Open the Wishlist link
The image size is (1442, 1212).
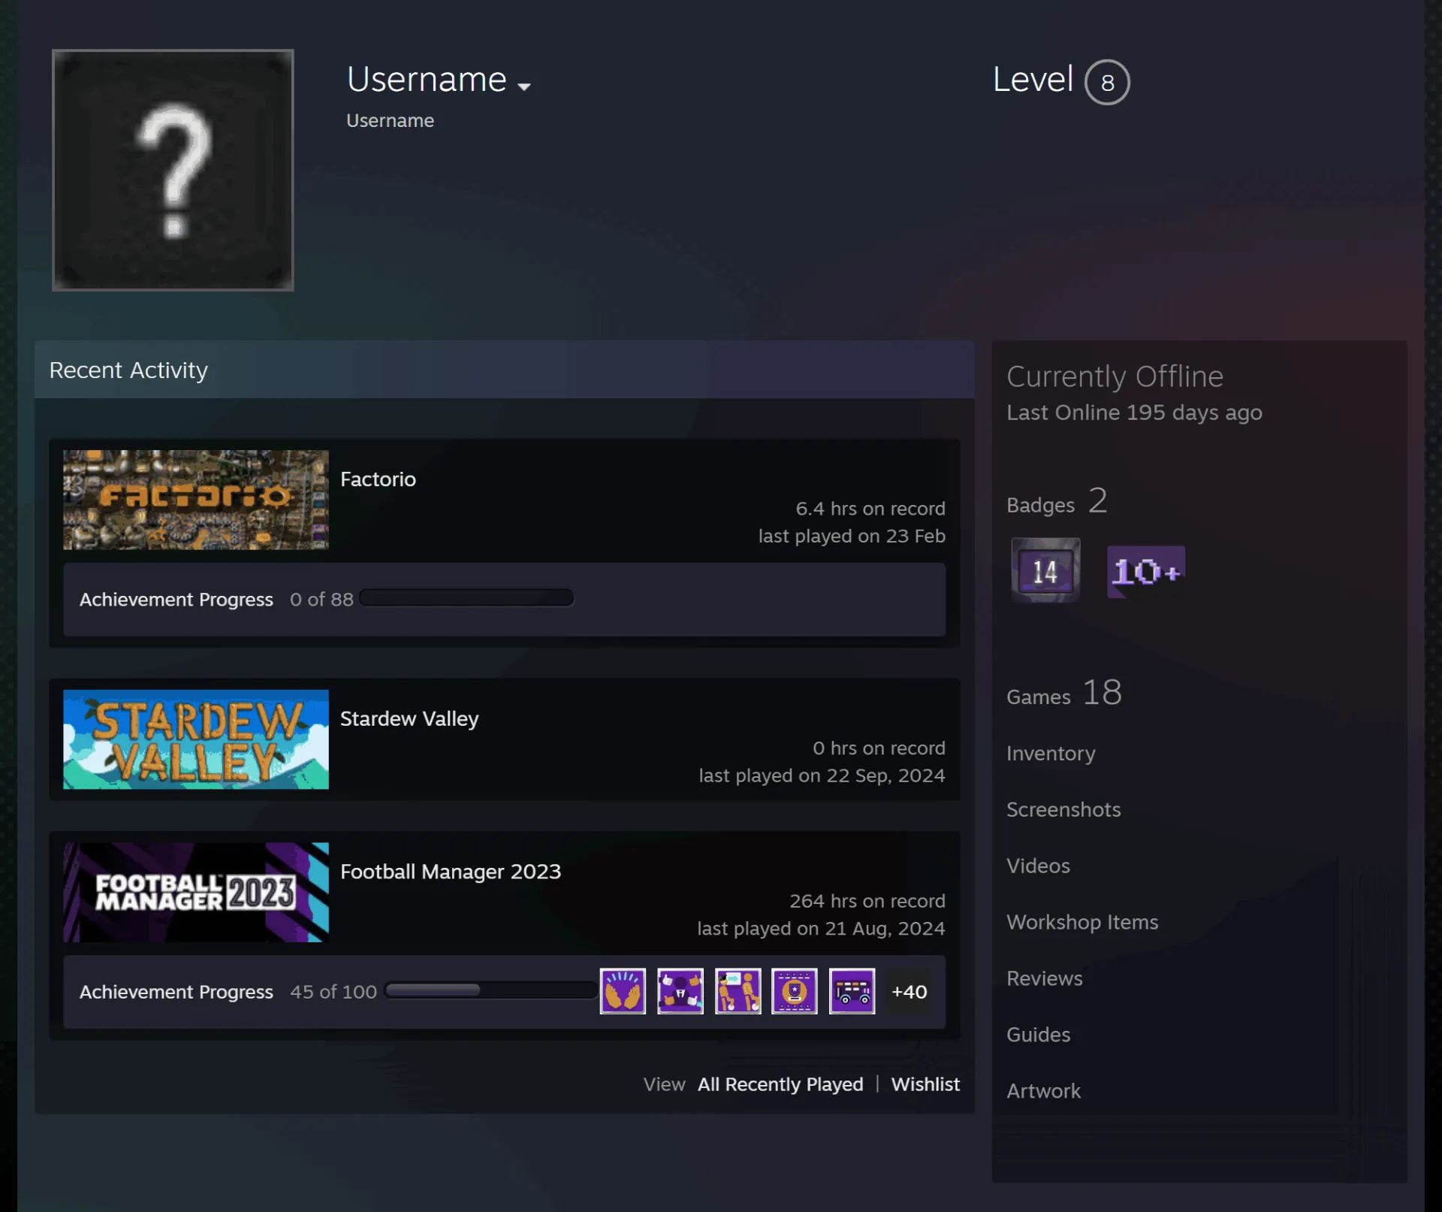click(925, 1084)
